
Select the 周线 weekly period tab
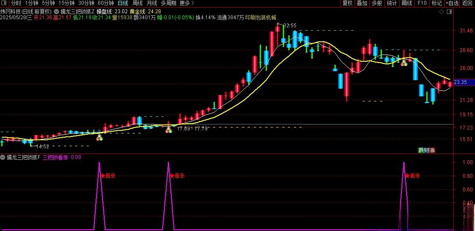(138, 3)
